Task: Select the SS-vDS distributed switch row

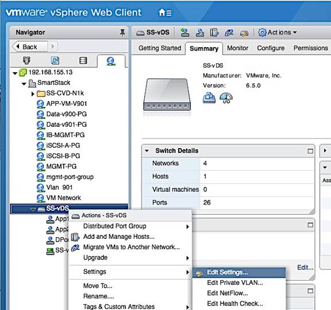Action: point(69,209)
